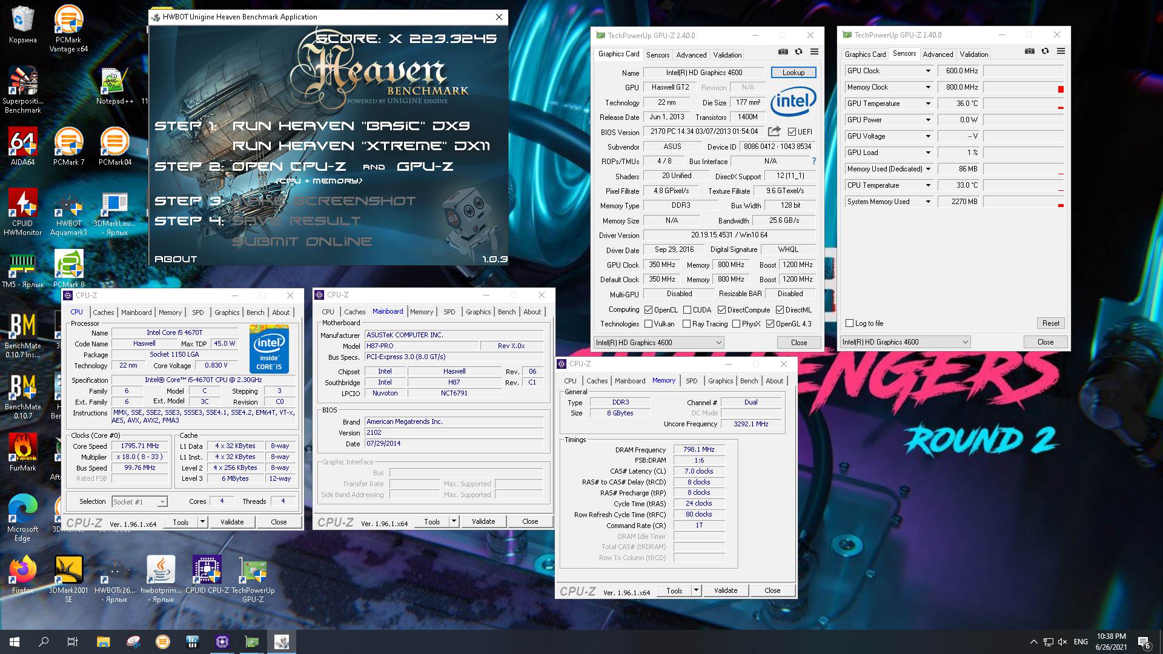The image size is (1163, 654).
Task: Toggle the Ray Tracing checkbox
Action: (x=686, y=324)
